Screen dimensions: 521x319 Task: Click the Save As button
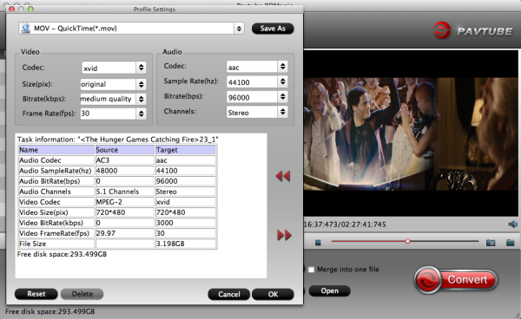click(273, 29)
